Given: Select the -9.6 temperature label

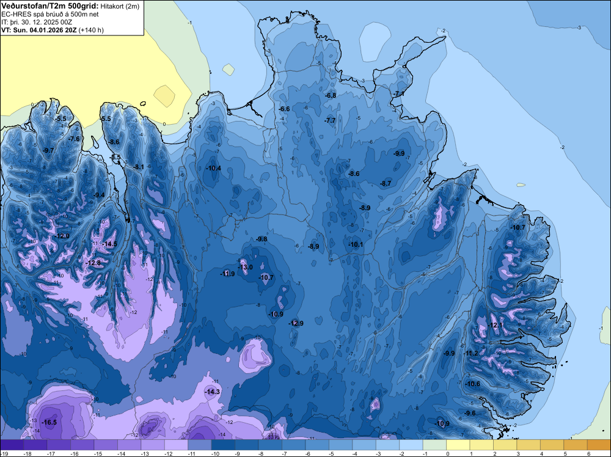Looking at the screenshot, I should point(470,414).
